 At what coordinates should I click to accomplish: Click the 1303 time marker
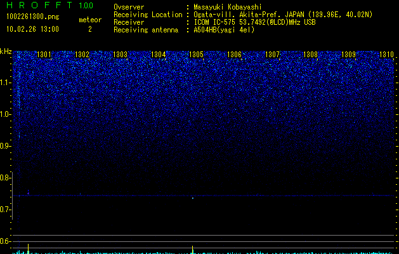pos(120,55)
